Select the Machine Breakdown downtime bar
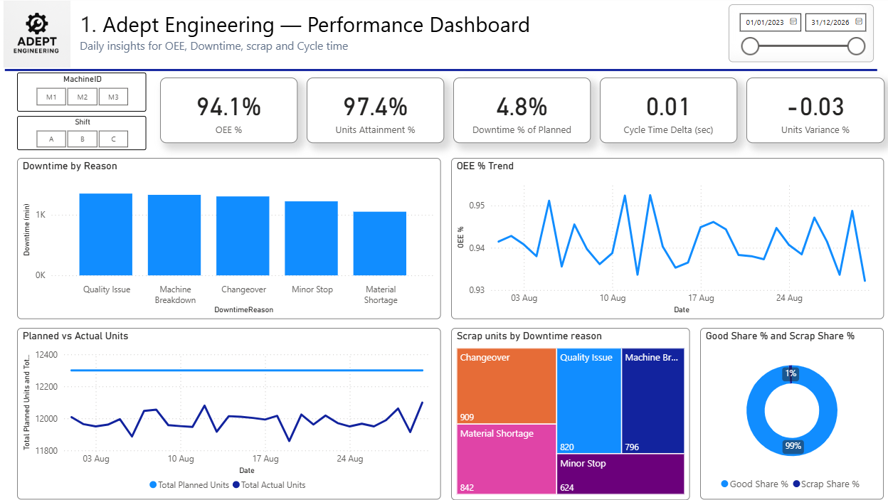 coord(174,235)
